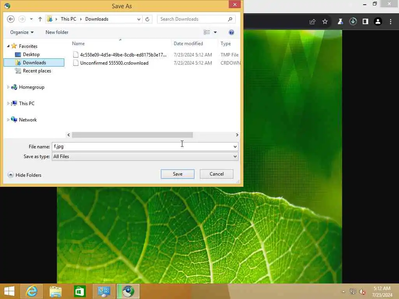The height and width of the screenshot is (299, 399).
Task: Click the dialog's Forward arrow button
Action: (x=22, y=19)
